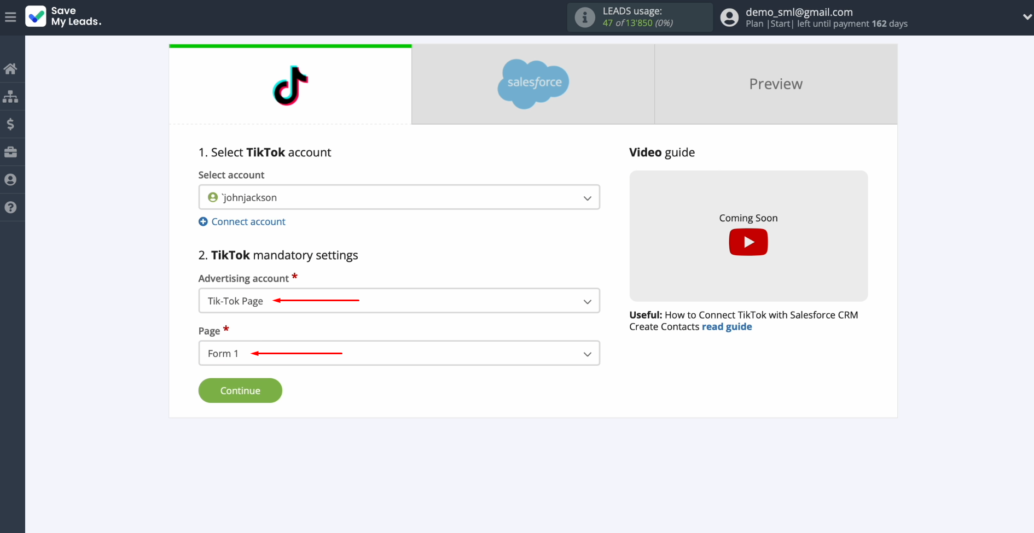Viewport: 1034px width, 533px height.
Task: Open help question mark icon in sidebar
Action: point(10,208)
